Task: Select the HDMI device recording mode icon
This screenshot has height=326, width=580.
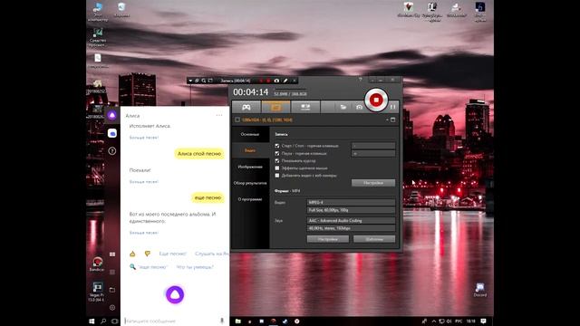Action: coord(305,107)
